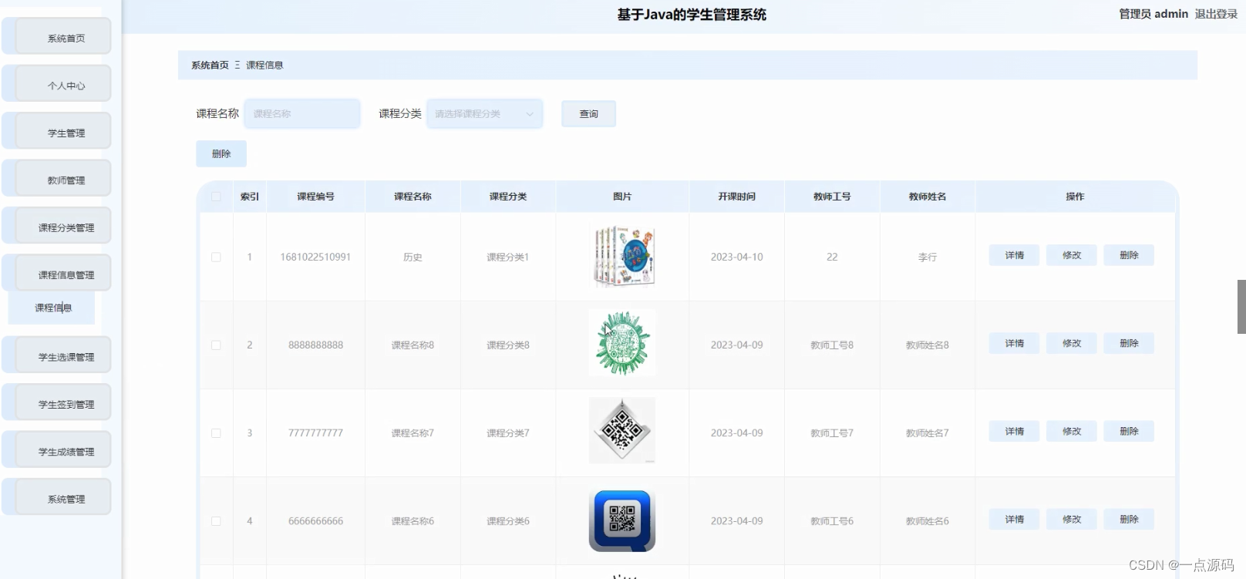Viewport: 1246px width, 579px height.
Task: Click 详情 for the 课程名称7 row
Action: (x=1015, y=431)
